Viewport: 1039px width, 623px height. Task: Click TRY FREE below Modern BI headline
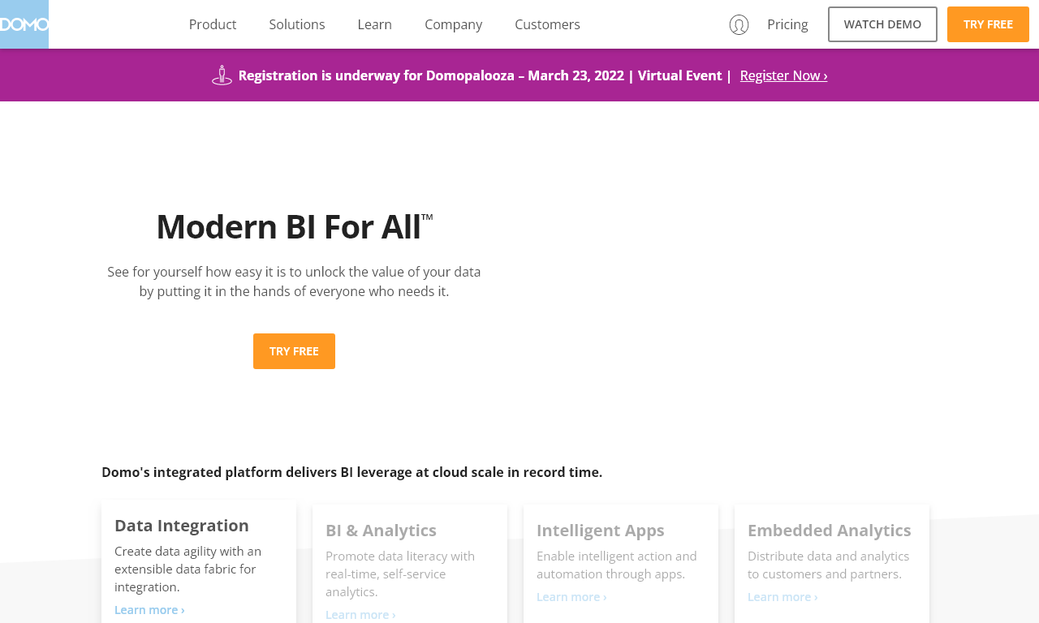[294, 351]
